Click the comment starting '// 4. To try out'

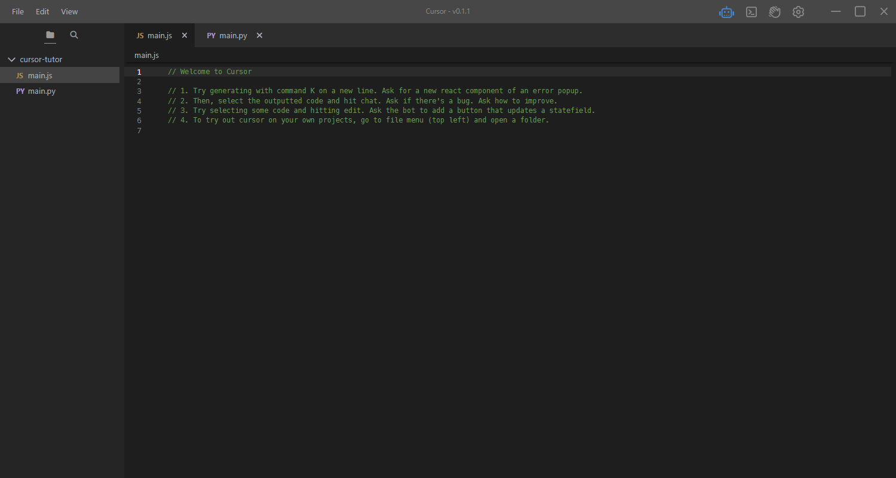click(358, 120)
